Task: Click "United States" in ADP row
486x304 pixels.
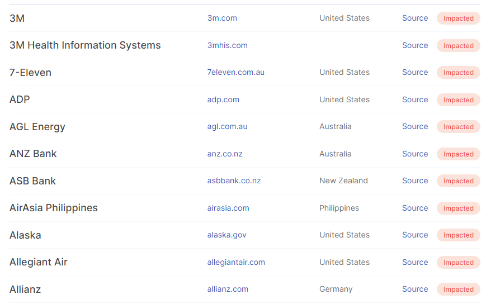Action: coord(345,99)
